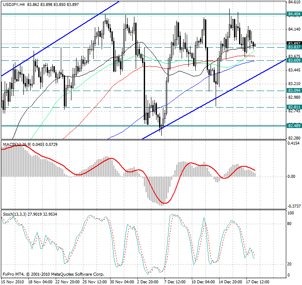302x285 pixels.
Task: Click the black 83.897 current price tag
Action: click(x=294, y=43)
